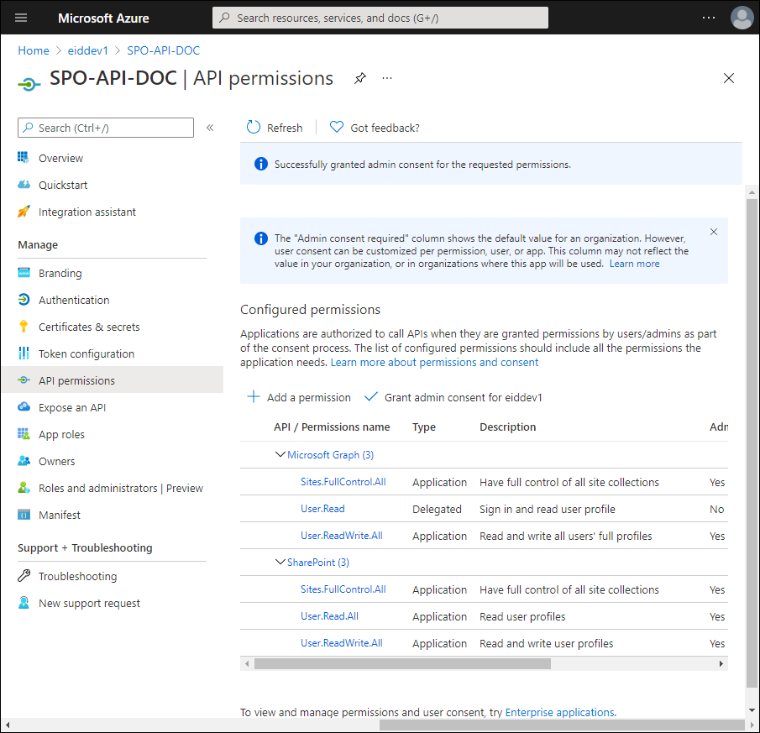Click the Azure search resources box
This screenshot has width=760, height=733.
380,18
